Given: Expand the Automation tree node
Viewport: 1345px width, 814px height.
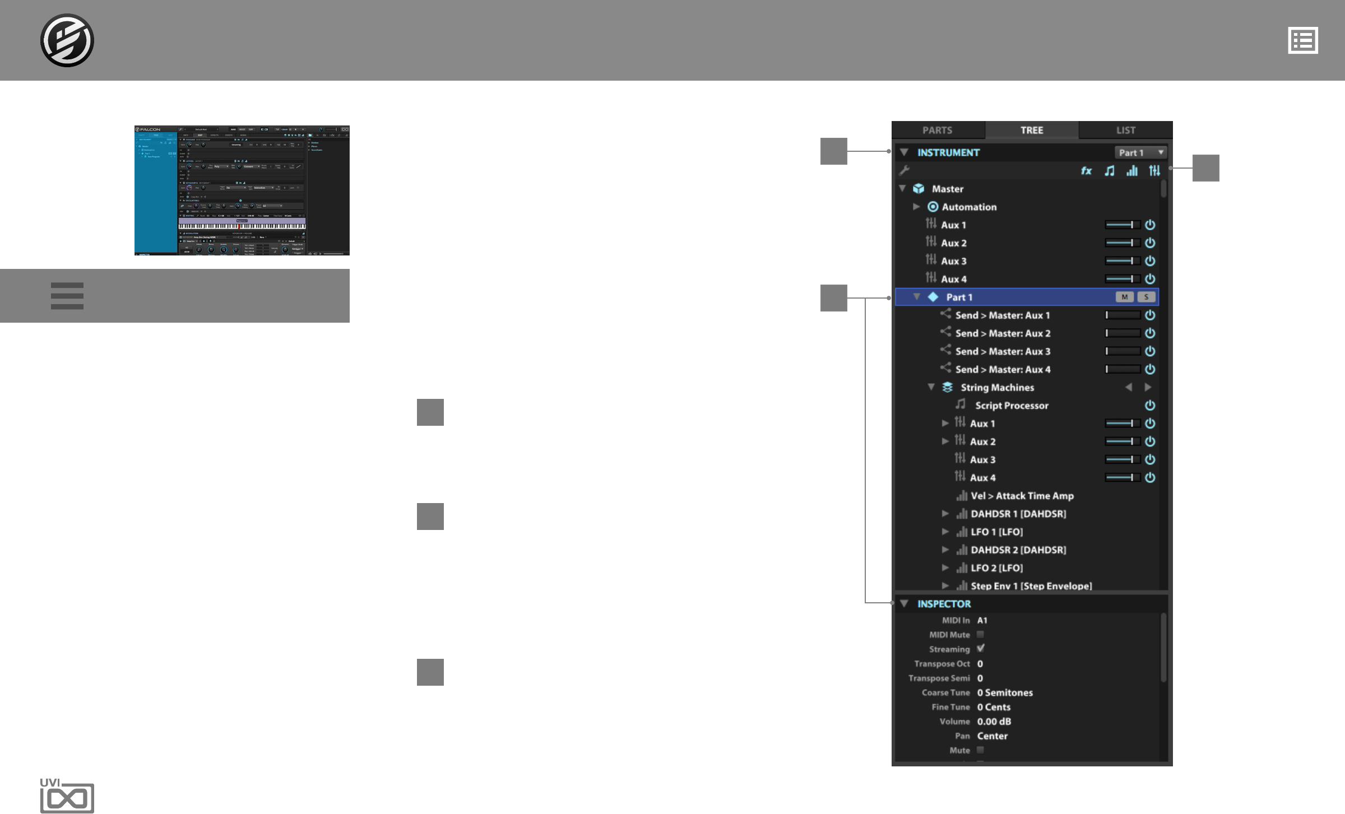Looking at the screenshot, I should (916, 207).
